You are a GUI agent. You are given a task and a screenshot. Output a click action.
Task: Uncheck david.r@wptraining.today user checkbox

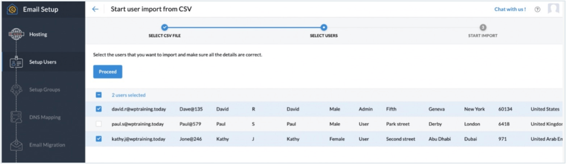pyautogui.click(x=99, y=109)
